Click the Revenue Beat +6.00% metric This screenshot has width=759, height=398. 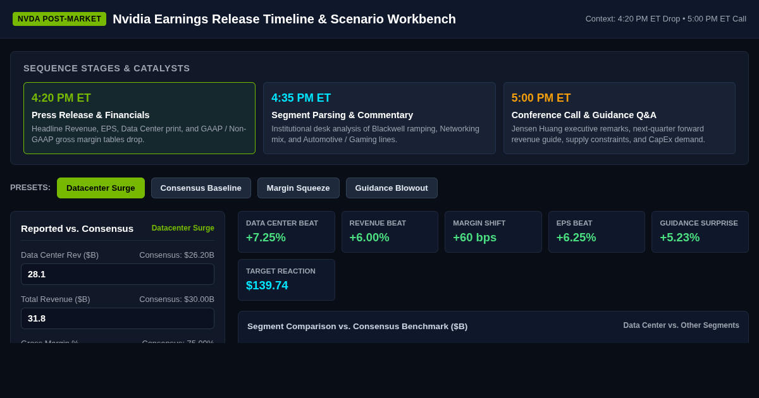pos(390,232)
